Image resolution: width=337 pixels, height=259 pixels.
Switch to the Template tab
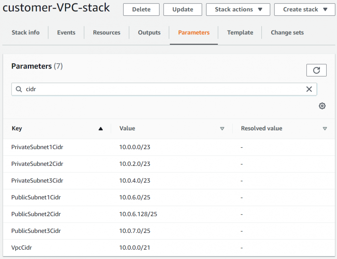tap(240, 32)
